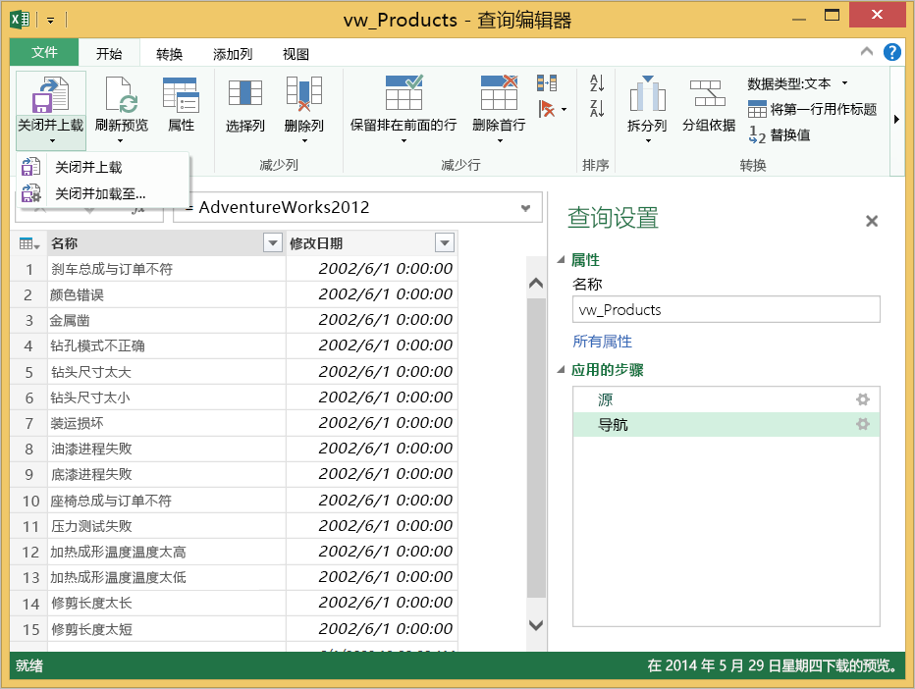Switch to the 转换 ribbon tab

pos(170,54)
